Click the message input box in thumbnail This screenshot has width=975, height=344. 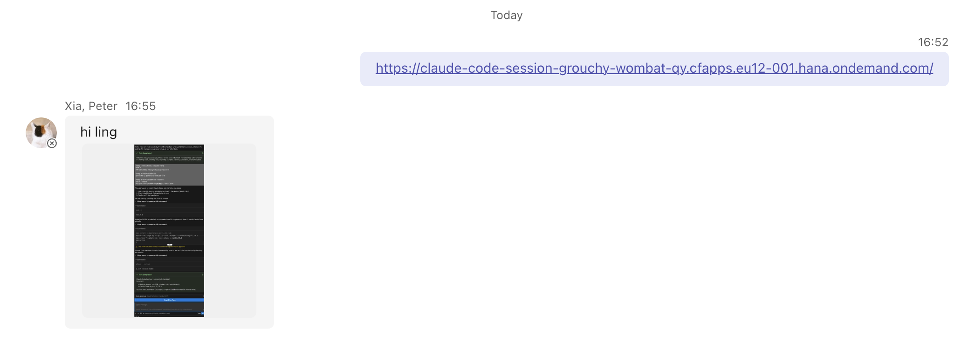click(x=169, y=305)
